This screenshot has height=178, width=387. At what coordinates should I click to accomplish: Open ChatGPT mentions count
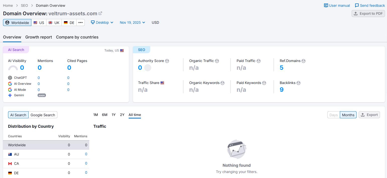click(x=39, y=78)
